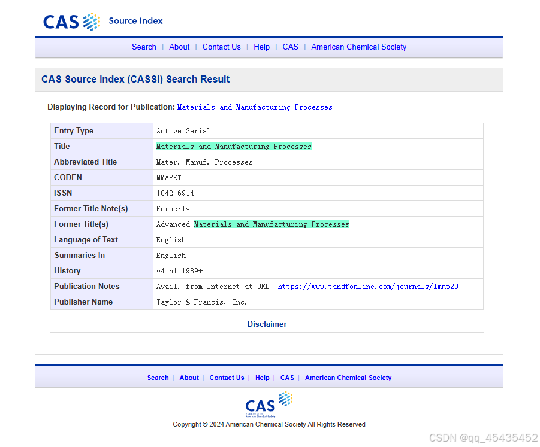Viewport: 540px width, 447px height.
Task: Open About from the footer links
Action: pyautogui.click(x=189, y=378)
